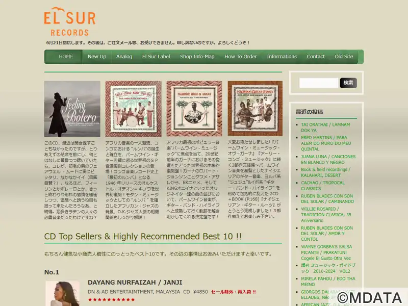Image resolution: width=408 pixels, height=306 pixels.
Task: Open the Analog section
Action: 124,57
